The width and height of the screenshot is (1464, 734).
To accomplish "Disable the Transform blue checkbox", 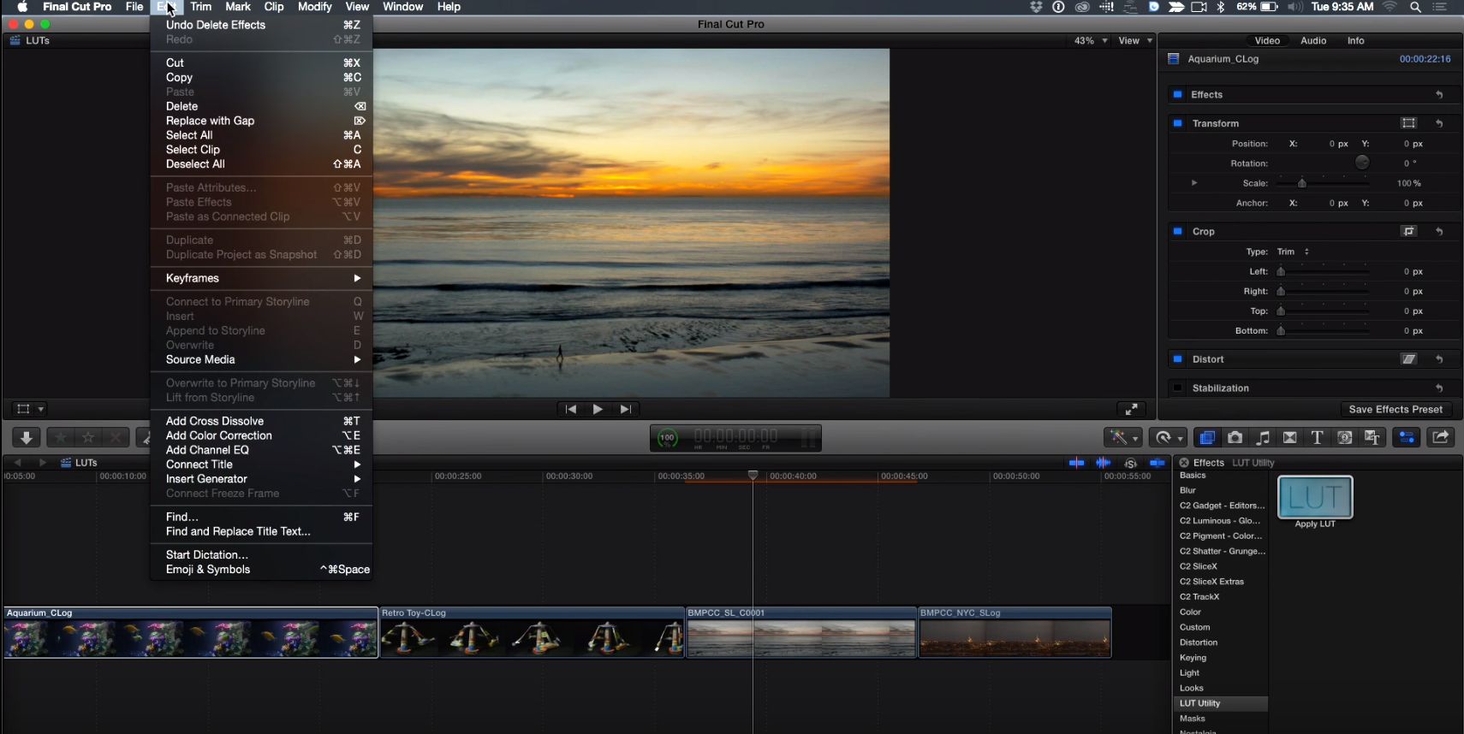I will point(1177,123).
